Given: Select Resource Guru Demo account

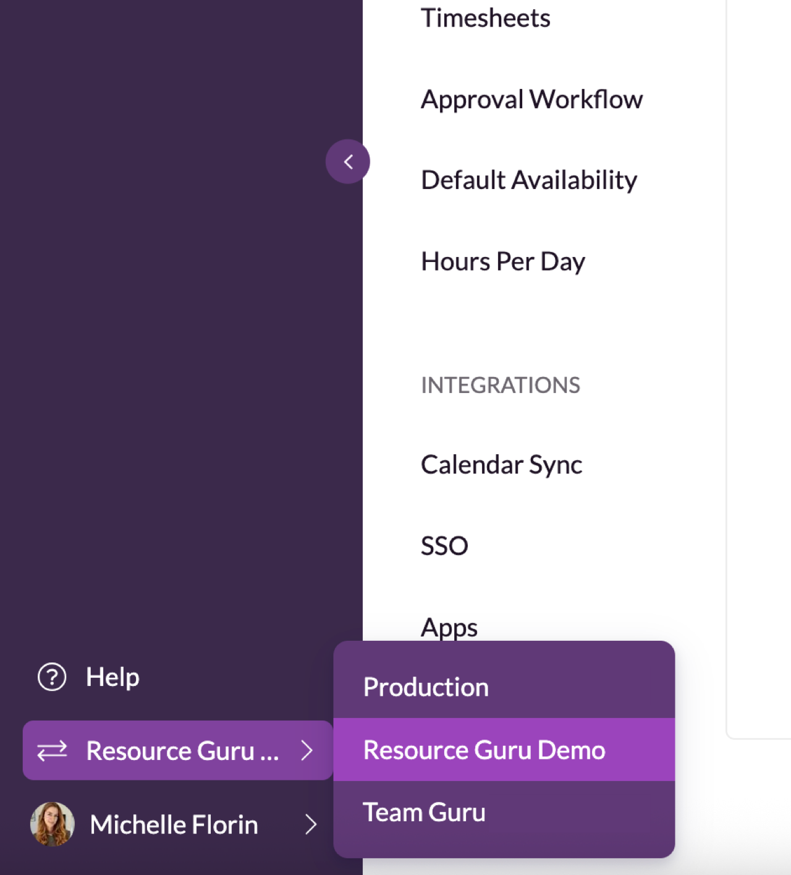Looking at the screenshot, I should pos(504,750).
